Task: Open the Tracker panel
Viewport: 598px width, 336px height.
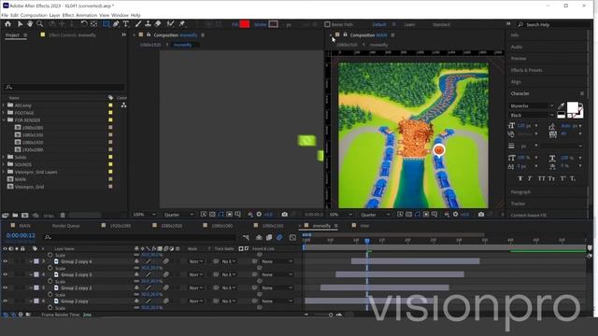Action: (x=518, y=203)
